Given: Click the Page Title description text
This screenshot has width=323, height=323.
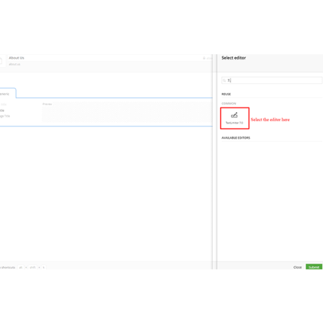Looking at the screenshot, I should 5,116.
